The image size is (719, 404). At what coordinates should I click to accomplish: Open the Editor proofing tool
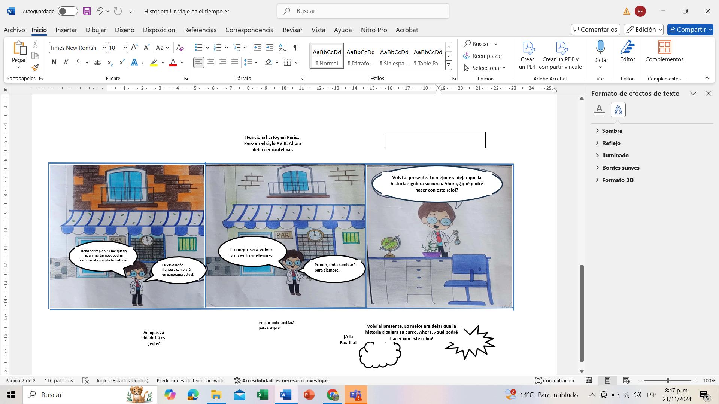click(x=627, y=52)
